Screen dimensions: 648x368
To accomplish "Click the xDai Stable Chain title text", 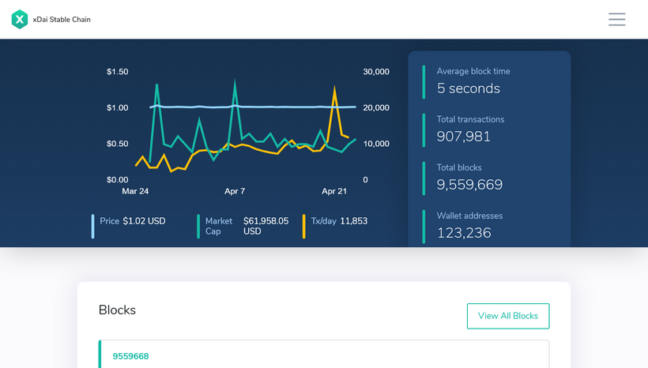I will pos(62,20).
